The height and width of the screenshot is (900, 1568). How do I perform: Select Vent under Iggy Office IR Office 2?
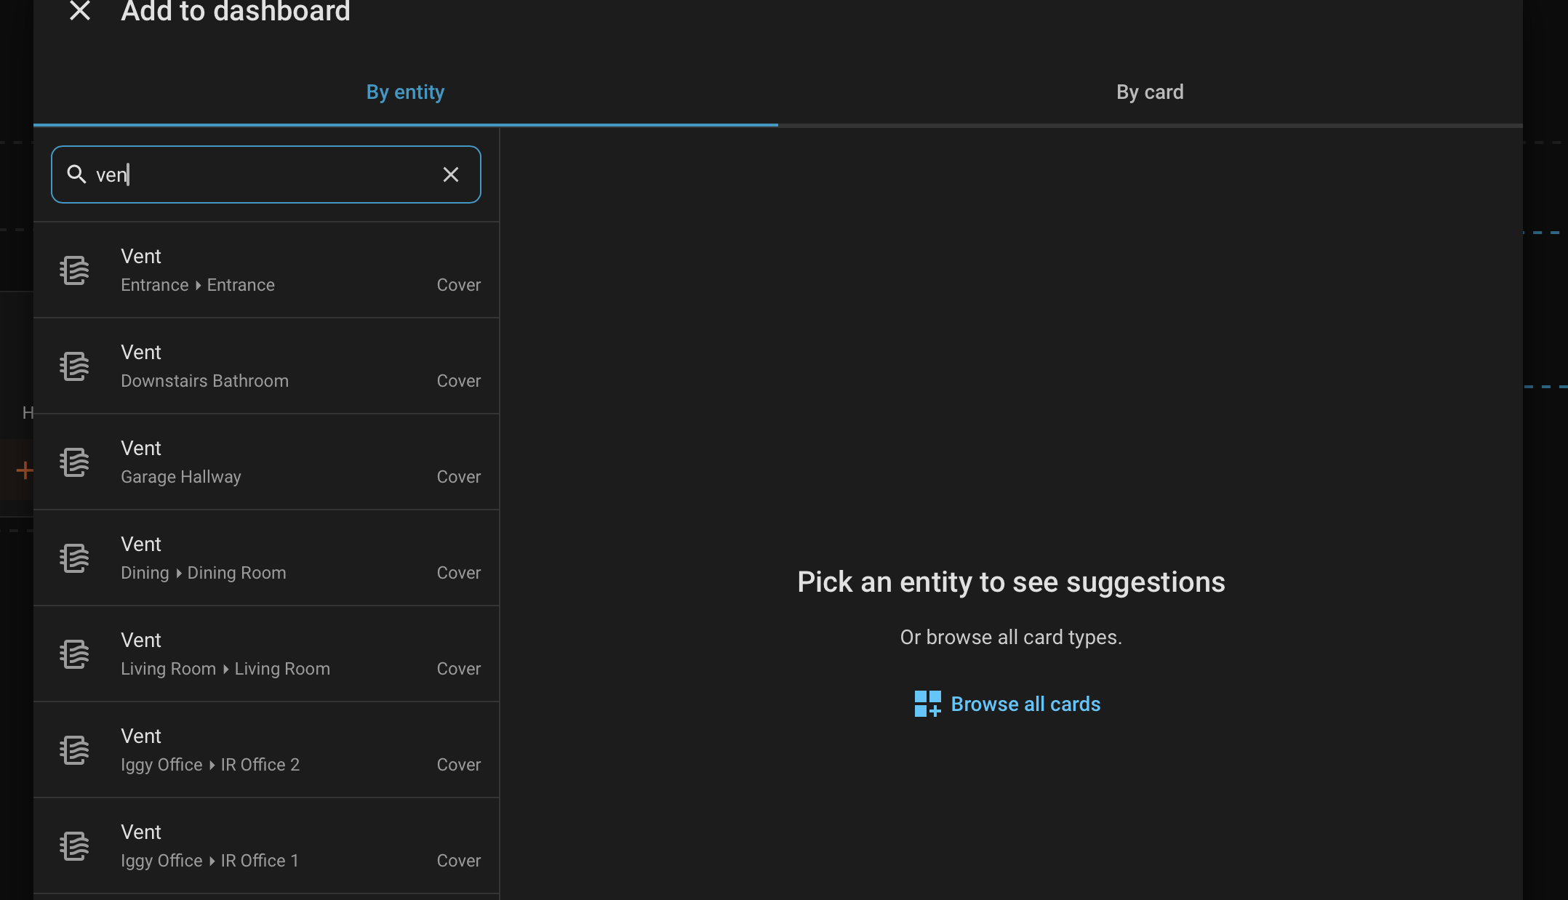coord(266,750)
